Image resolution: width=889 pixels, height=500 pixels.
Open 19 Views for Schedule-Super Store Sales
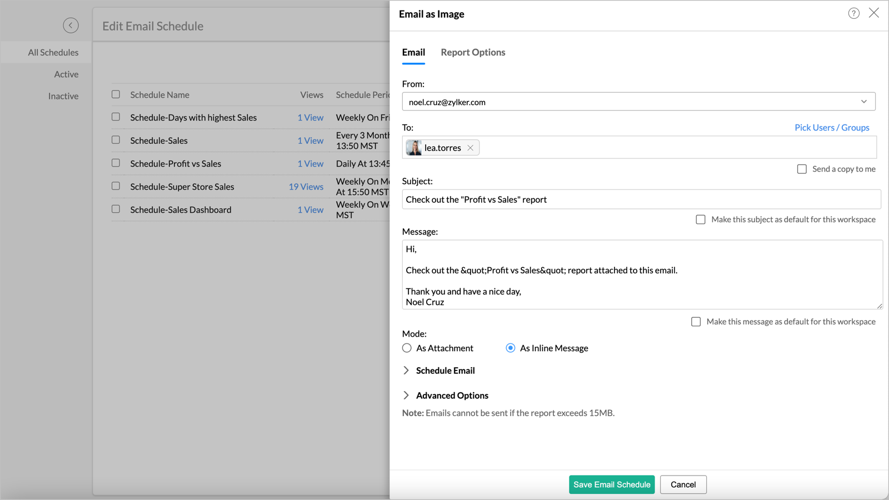pyautogui.click(x=306, y=187)
